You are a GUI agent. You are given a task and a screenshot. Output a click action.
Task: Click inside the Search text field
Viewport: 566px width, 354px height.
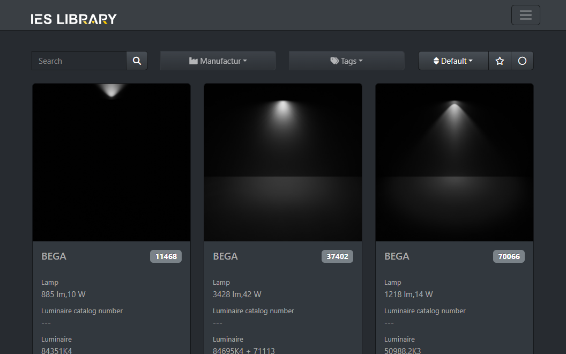[79, 61]
